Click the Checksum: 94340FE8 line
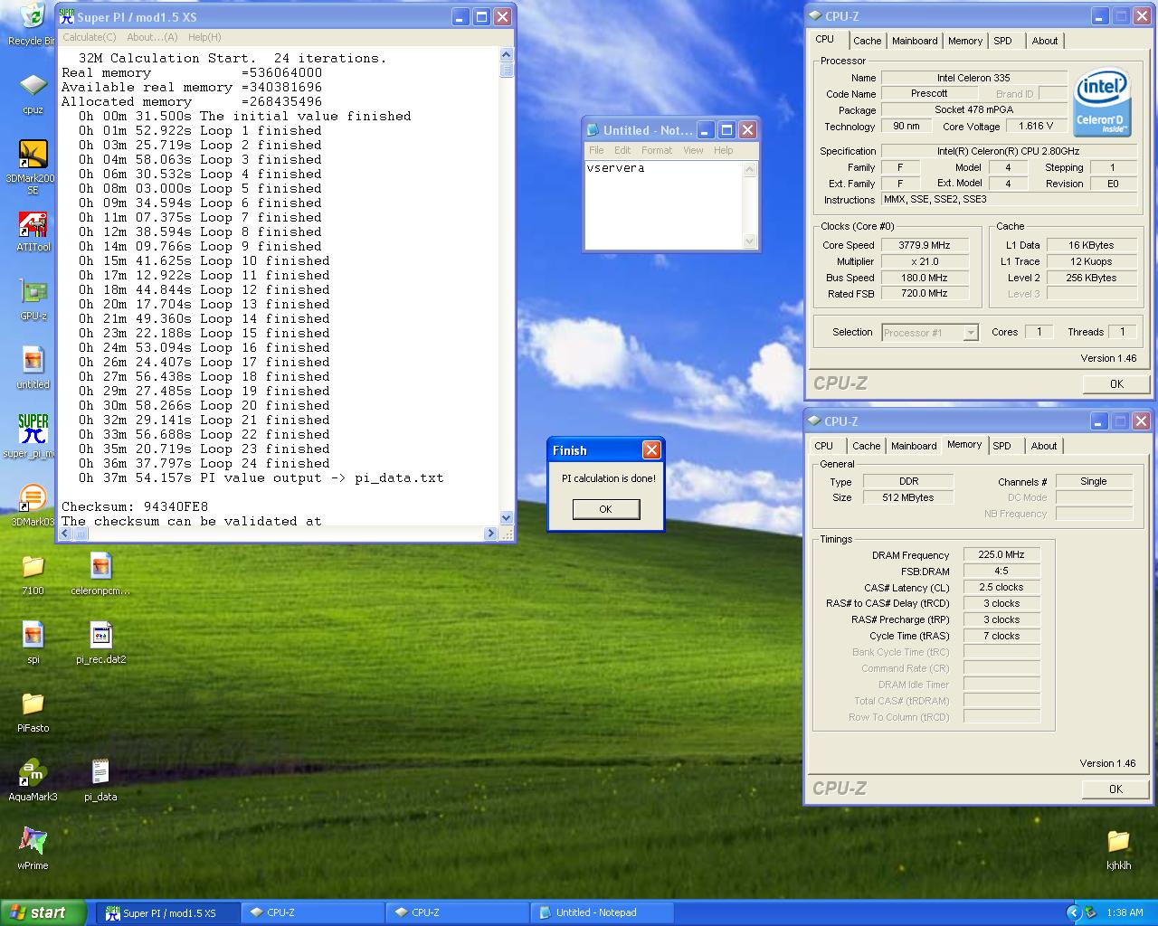The width and height of the screenshot is (1158, 926). (134, 506)
